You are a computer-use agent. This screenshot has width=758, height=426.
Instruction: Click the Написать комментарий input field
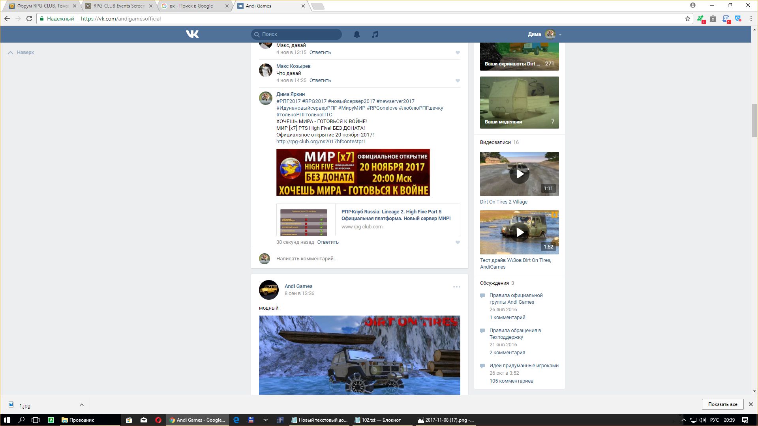tap(306, 259)
